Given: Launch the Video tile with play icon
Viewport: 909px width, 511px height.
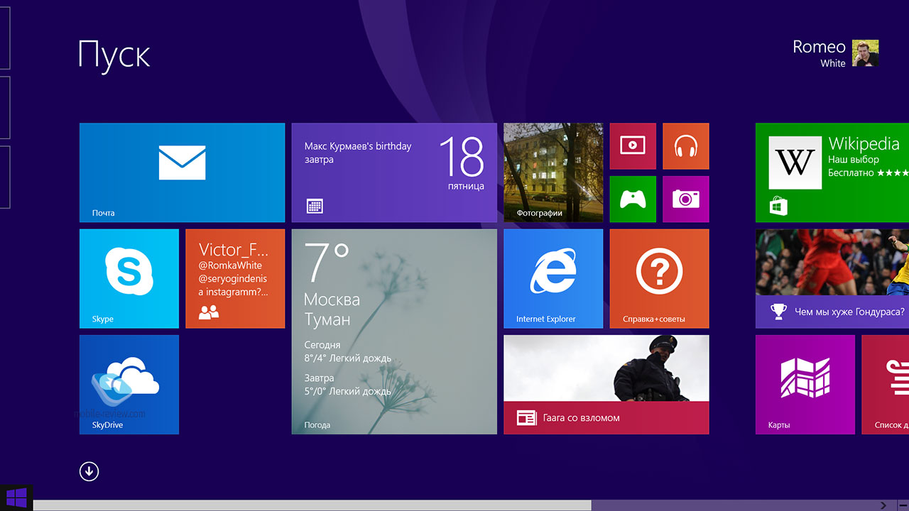Looking at the screenshot, I should [x=633, y=146].
